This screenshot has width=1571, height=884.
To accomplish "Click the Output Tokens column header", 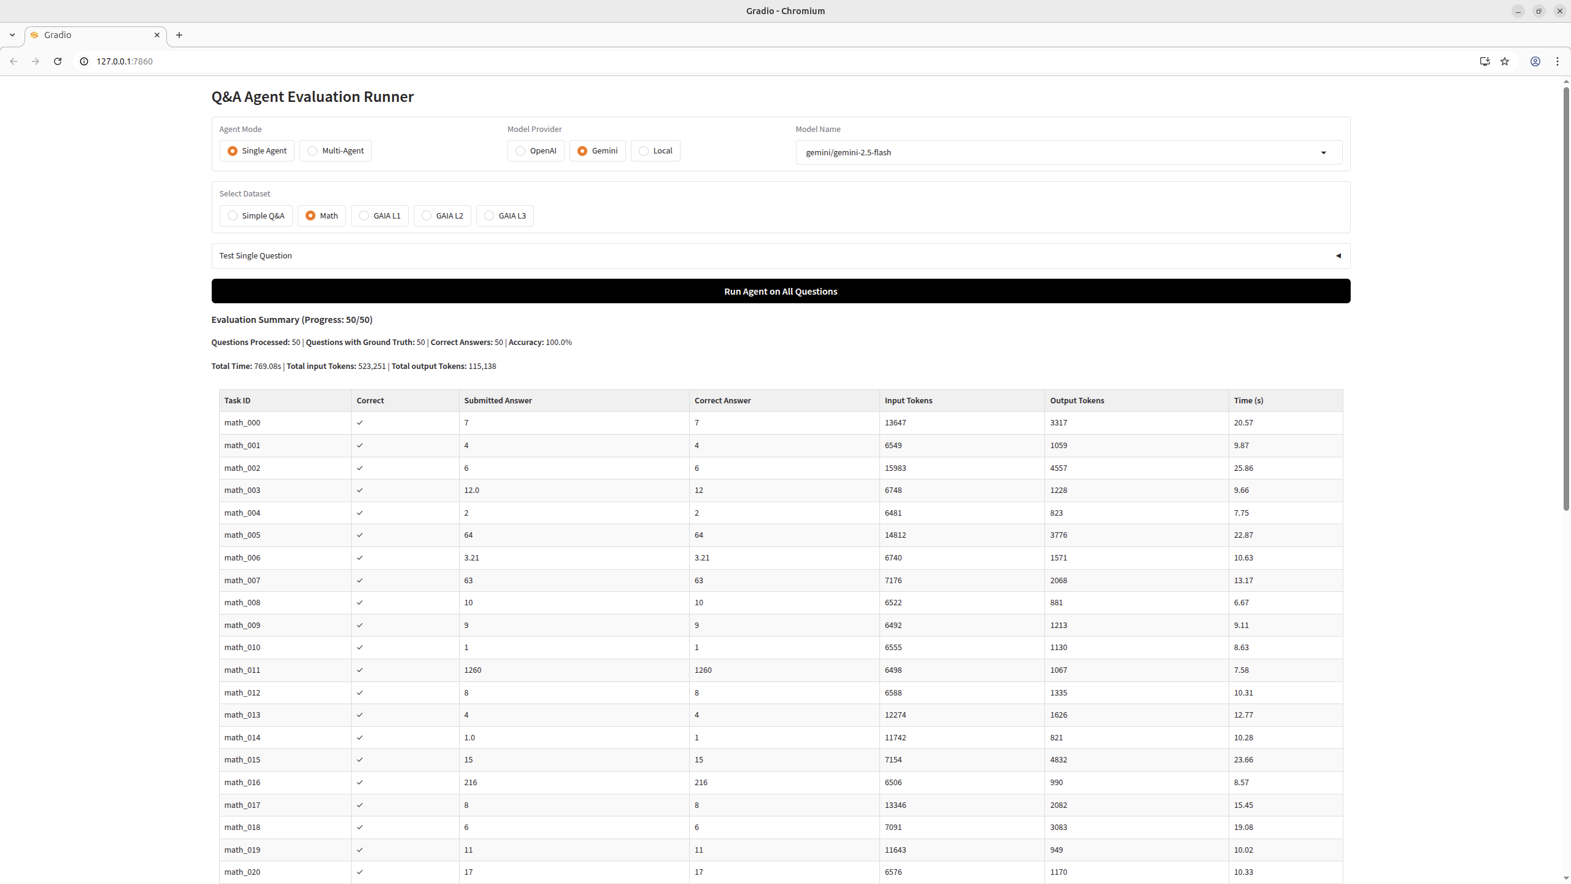I will [1076, 400].
